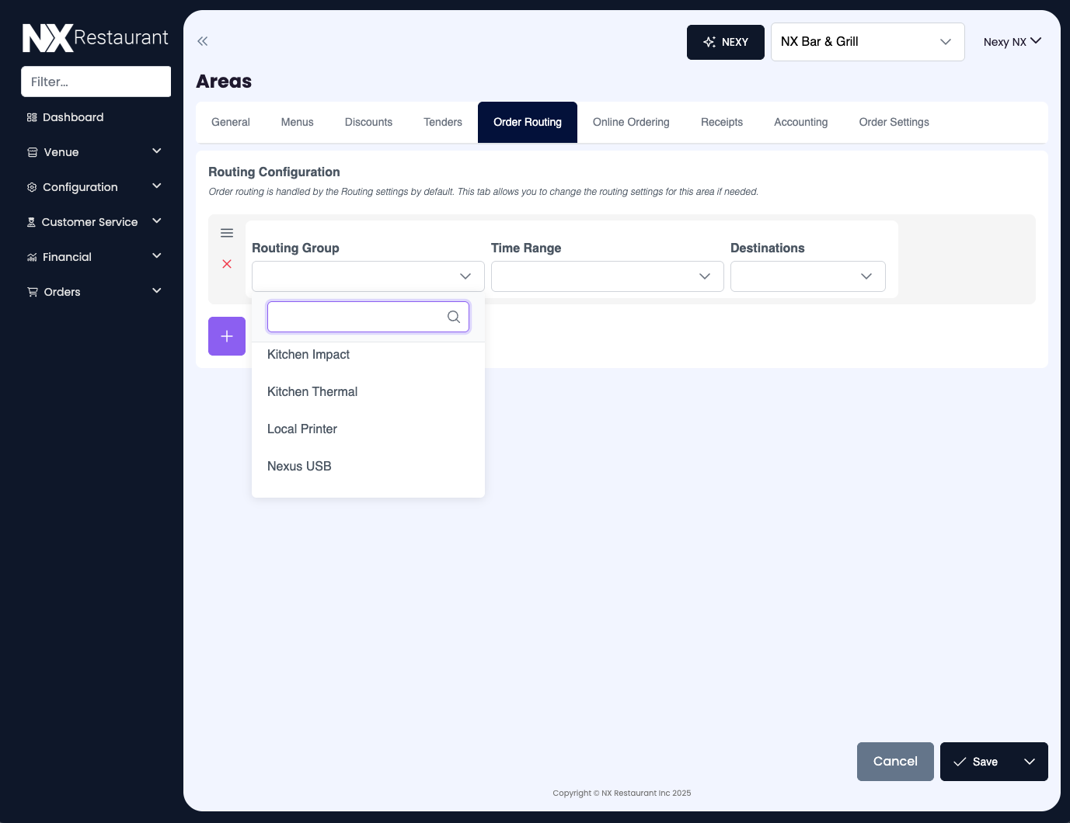Open the Nexy NX account dropdown
This screenshot has height=823, width=1070.
pos(1012,42)
